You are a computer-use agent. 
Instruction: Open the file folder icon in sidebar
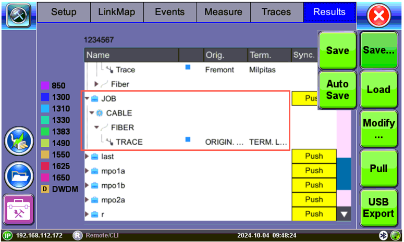point(19,176)
